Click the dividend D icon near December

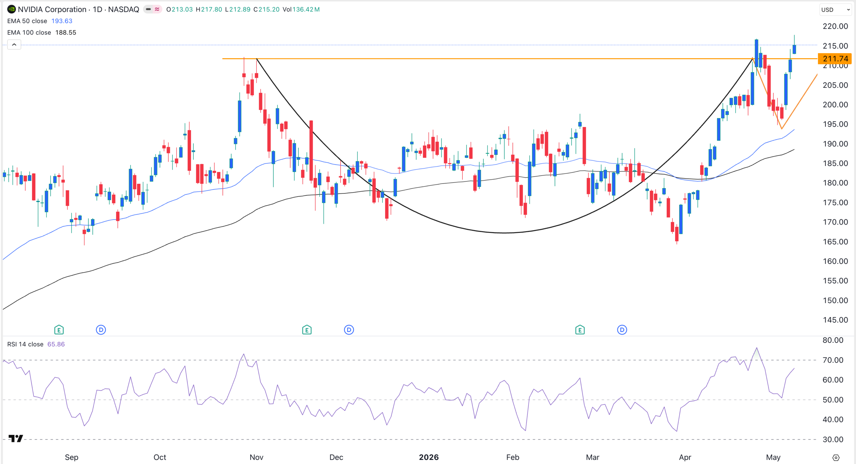click(349, 330)
